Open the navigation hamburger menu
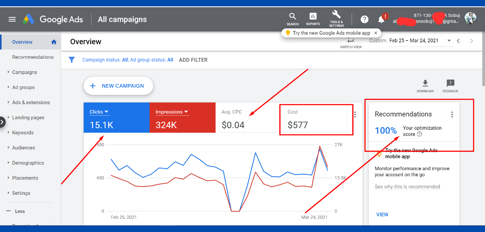The image size is (485, 232). [x=12, y=19]
